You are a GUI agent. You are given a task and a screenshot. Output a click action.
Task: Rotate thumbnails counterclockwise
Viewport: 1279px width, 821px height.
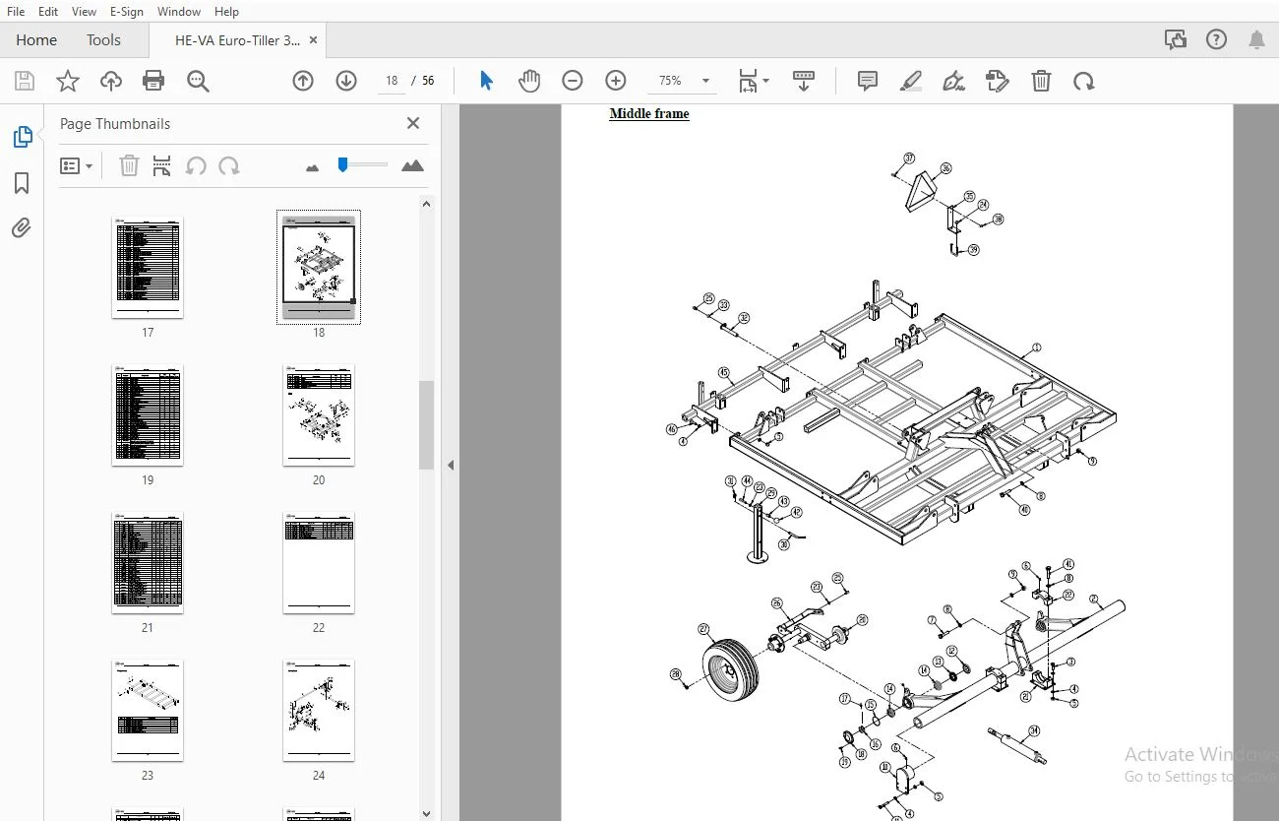tap(196, 166)
